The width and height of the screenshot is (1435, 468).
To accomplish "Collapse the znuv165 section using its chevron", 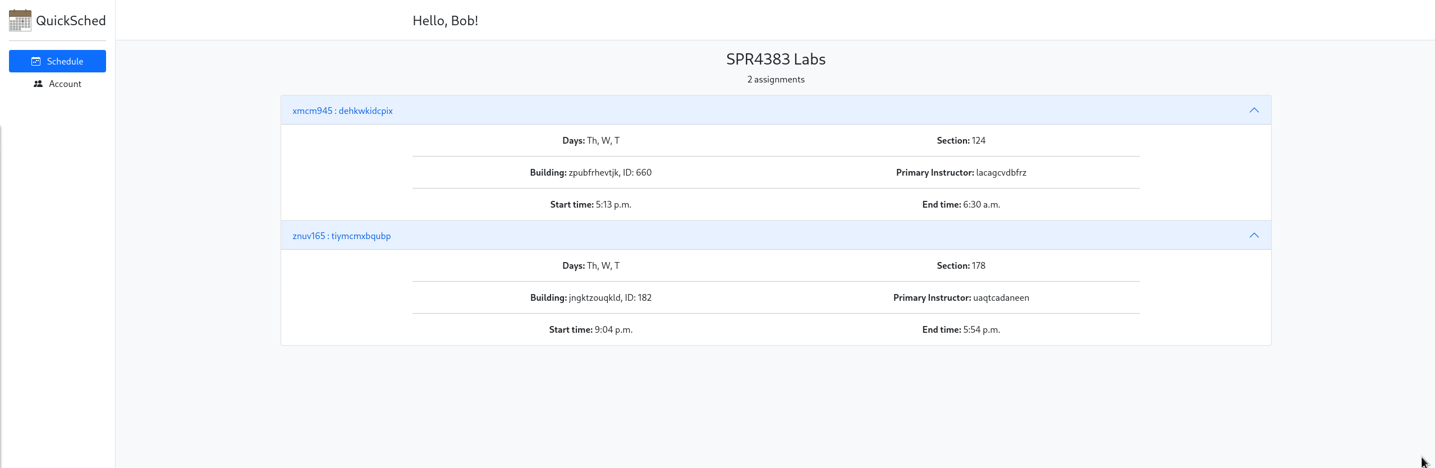I will [x=1254, y=235].
